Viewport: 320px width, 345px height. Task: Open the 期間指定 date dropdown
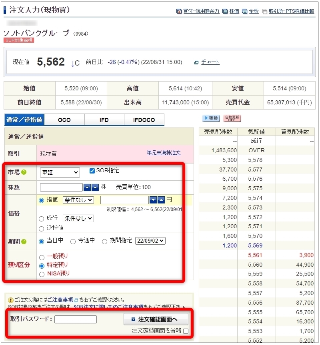pos(150,241)
